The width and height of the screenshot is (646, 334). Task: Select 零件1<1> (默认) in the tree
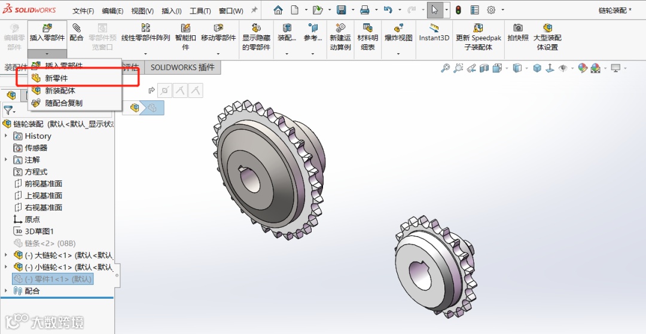tap(53, 279)
